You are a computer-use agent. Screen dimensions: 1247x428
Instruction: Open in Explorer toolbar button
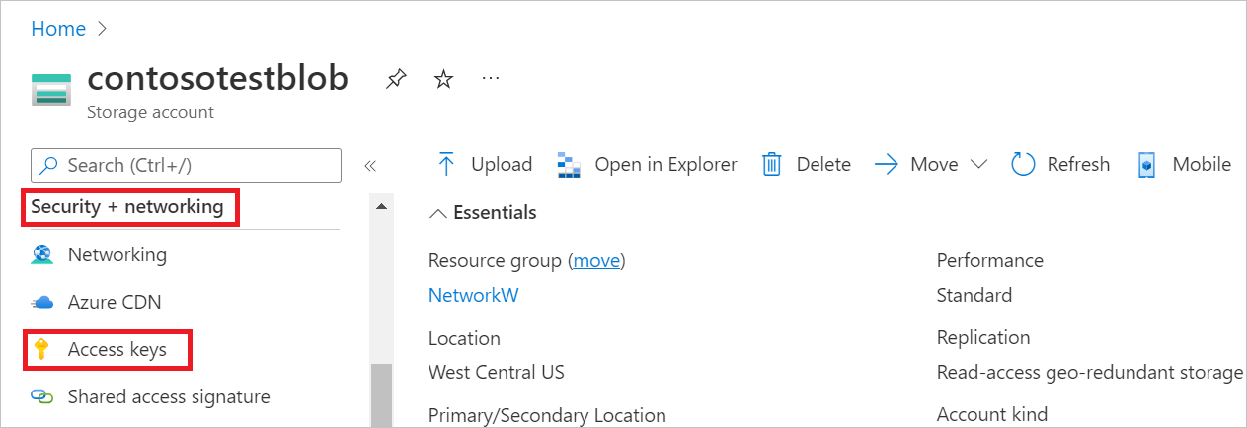tap(647, 165)
